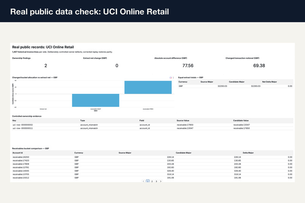Select the uci-row-000000002 key cell
This screenshot has width=305, height=203.
(x=23, y=125)
